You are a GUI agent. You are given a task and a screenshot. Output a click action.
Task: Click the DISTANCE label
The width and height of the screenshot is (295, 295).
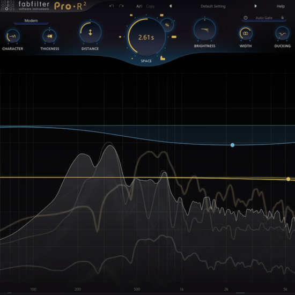(90, 49)
